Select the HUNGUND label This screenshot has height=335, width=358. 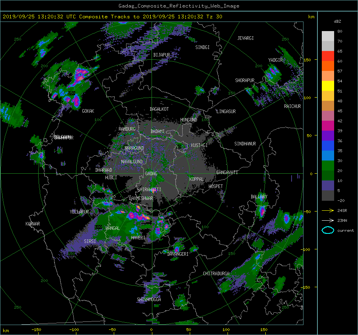pyautogui.click(x=189, y=120)
